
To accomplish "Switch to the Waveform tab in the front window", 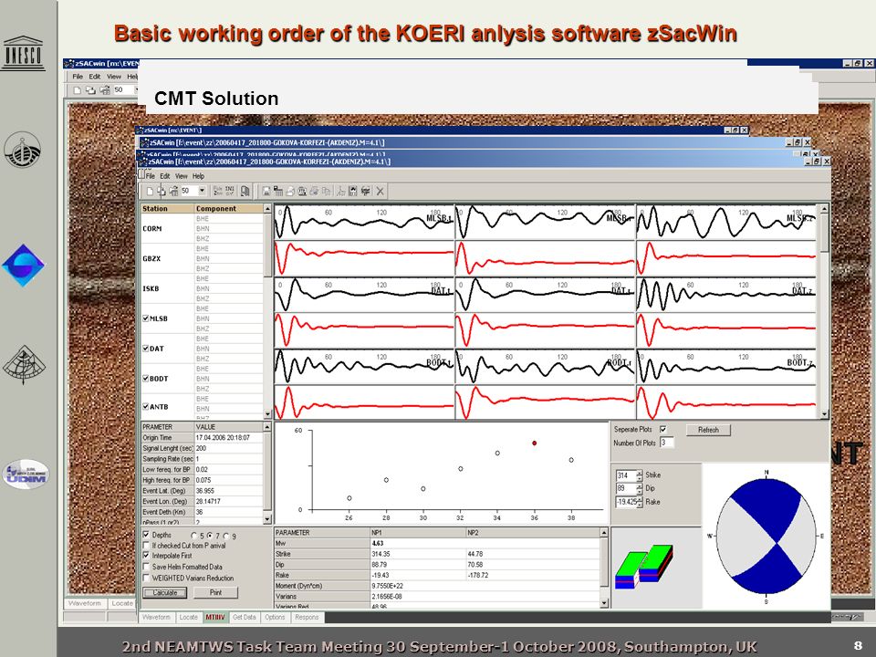I will pos(156,618).
